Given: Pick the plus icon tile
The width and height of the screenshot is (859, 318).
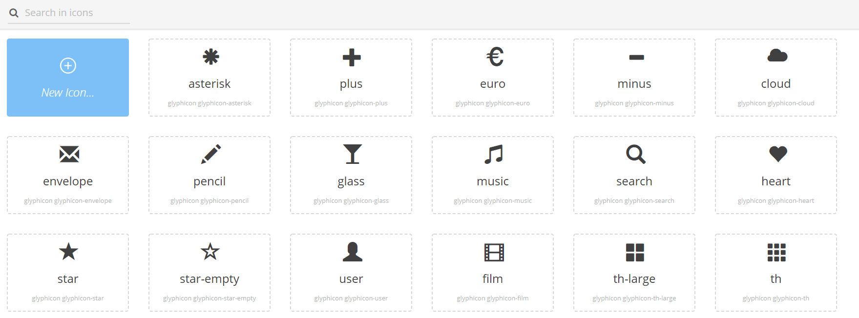Looking at the screenshot, I should click(x=351, y=57).
